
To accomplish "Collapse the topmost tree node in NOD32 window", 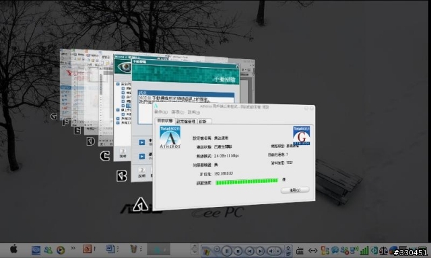I will point(118,84).
